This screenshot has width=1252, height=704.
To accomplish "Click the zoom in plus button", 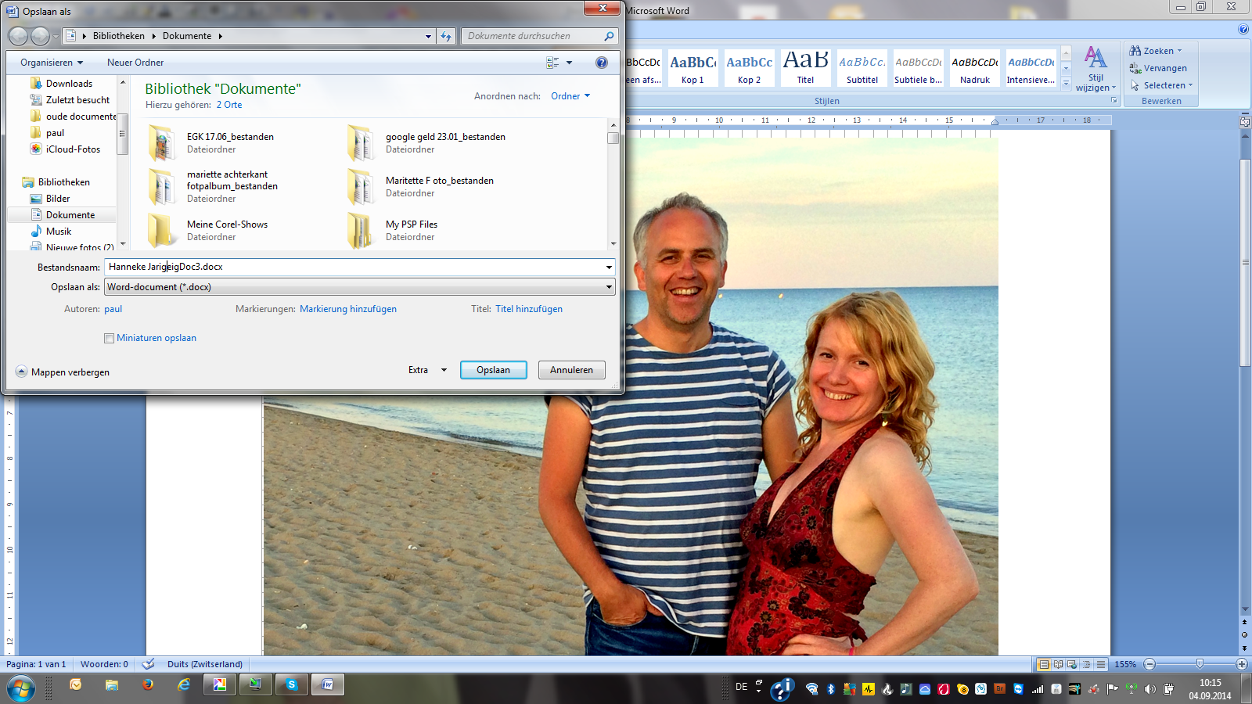I will pyautogui.click(x=1241, y=664).
